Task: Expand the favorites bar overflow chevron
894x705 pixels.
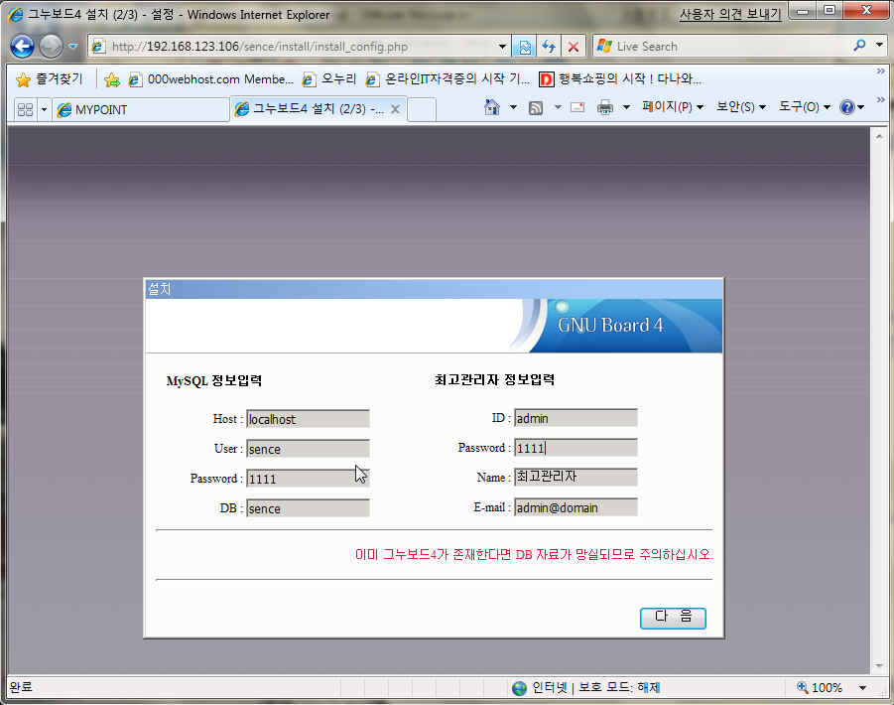Action: (x=880, y=71)
